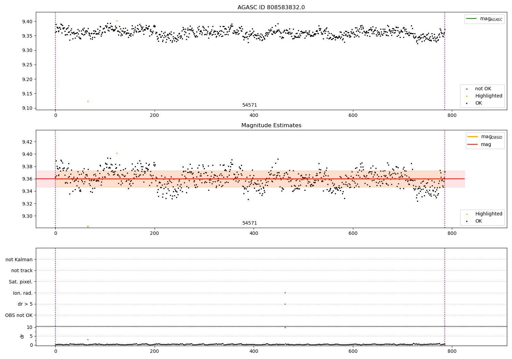Click the AGASC ID 808583832.0 plot title
The image size is (512, 359).
pos(271,8)
